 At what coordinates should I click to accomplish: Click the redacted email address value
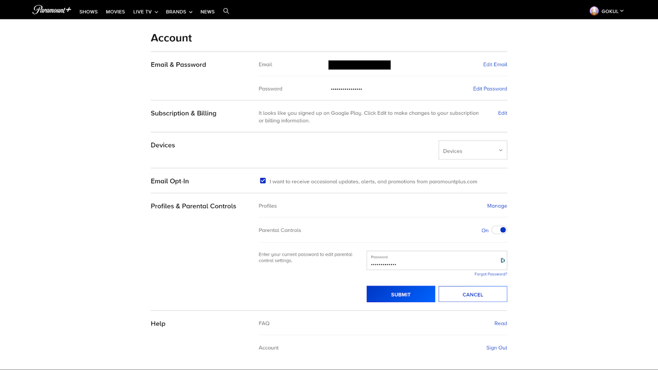pyautogui.click(x=360, y=65)
